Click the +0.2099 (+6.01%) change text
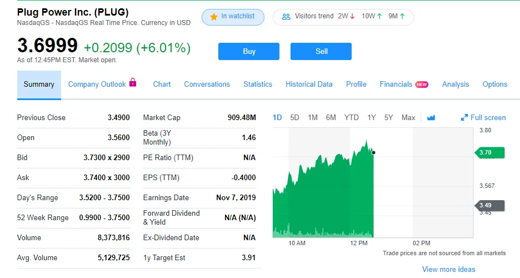 [137, 48]
